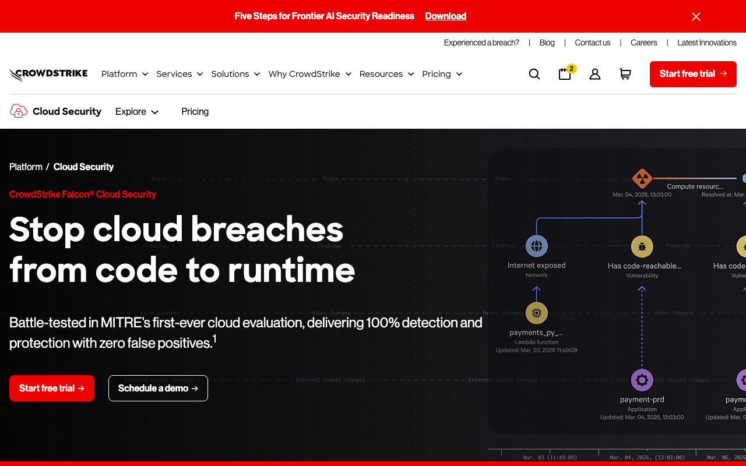Screen dimensions: 746x466
Task: Select the payments_py Lambda function chip node
Action: [x=536, y=313]
